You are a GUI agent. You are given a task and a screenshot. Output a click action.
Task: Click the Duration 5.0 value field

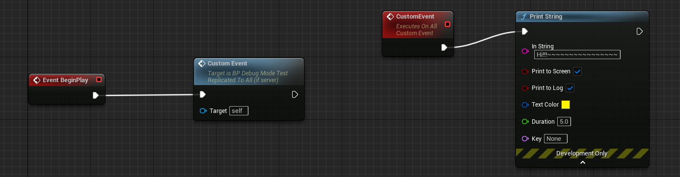(564, 121)
